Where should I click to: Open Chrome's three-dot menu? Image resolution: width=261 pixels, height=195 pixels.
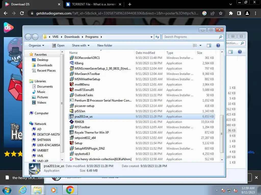tap(255, 13)
